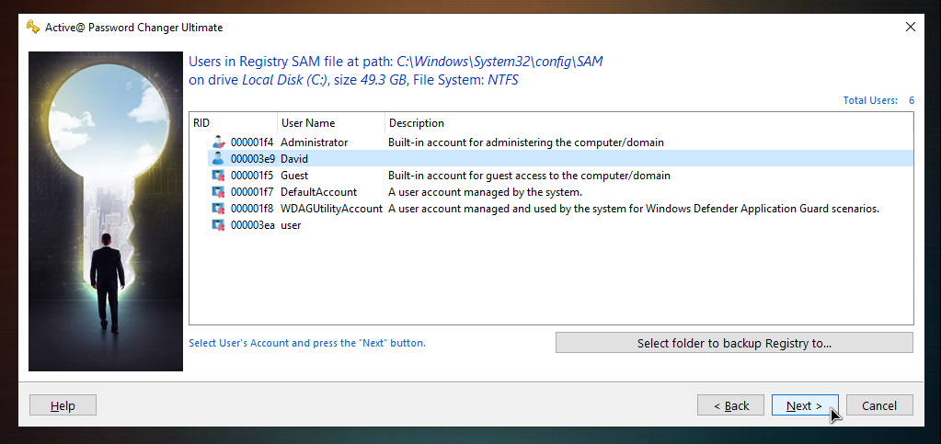Viewport: 941px width, 444px height.
Task: Click the disabled Guest account icon
Action: (218, 176)
